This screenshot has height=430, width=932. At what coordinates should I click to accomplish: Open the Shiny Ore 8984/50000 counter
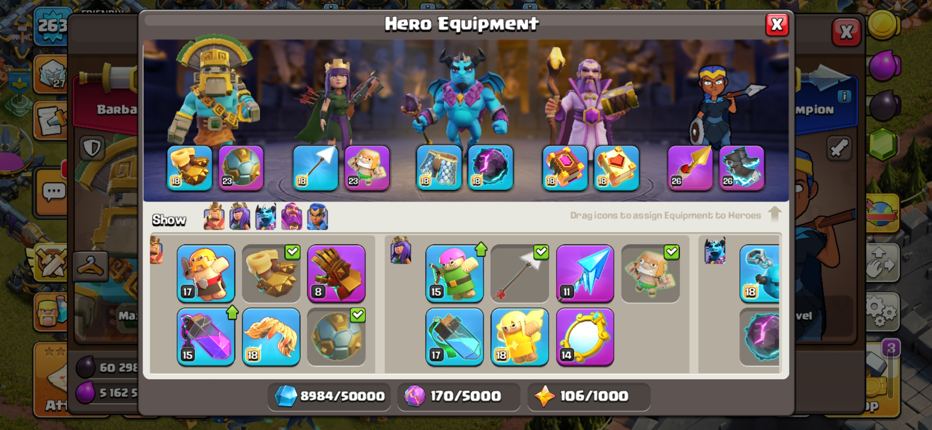click(x=329, y=396)
